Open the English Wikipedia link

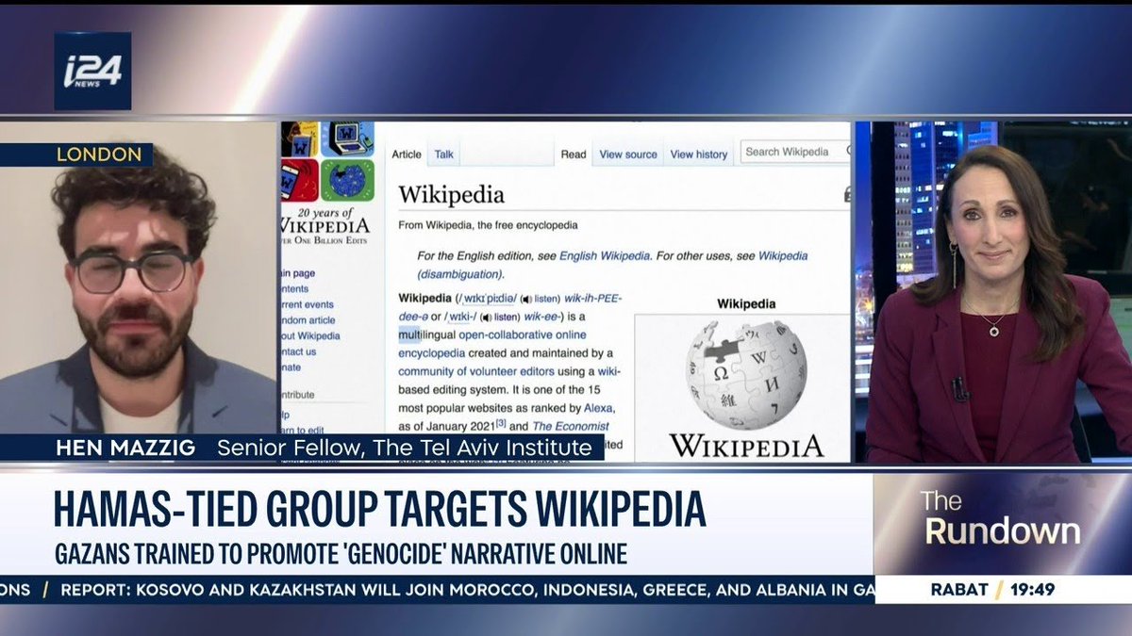605,255
